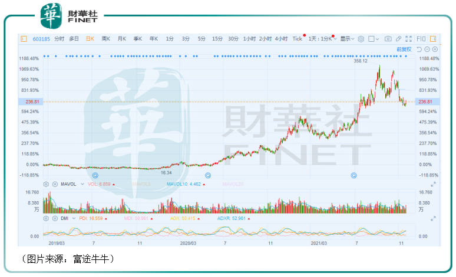Click the 2021/03 date label

pos(319,243)
